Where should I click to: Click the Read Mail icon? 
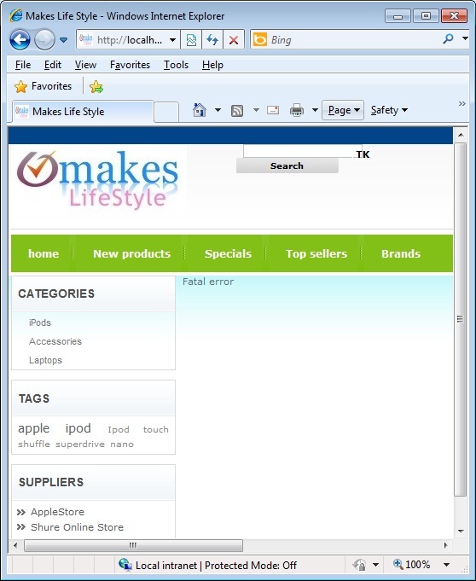click(273, 110)
